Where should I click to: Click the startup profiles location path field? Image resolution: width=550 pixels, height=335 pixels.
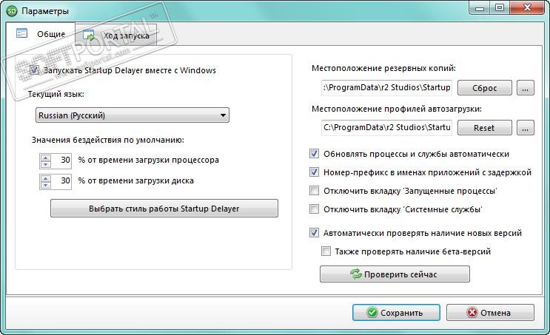[386, 127]
